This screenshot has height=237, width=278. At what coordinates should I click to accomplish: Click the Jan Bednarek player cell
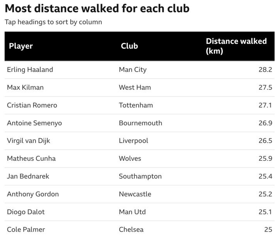[x=28, y=176]
